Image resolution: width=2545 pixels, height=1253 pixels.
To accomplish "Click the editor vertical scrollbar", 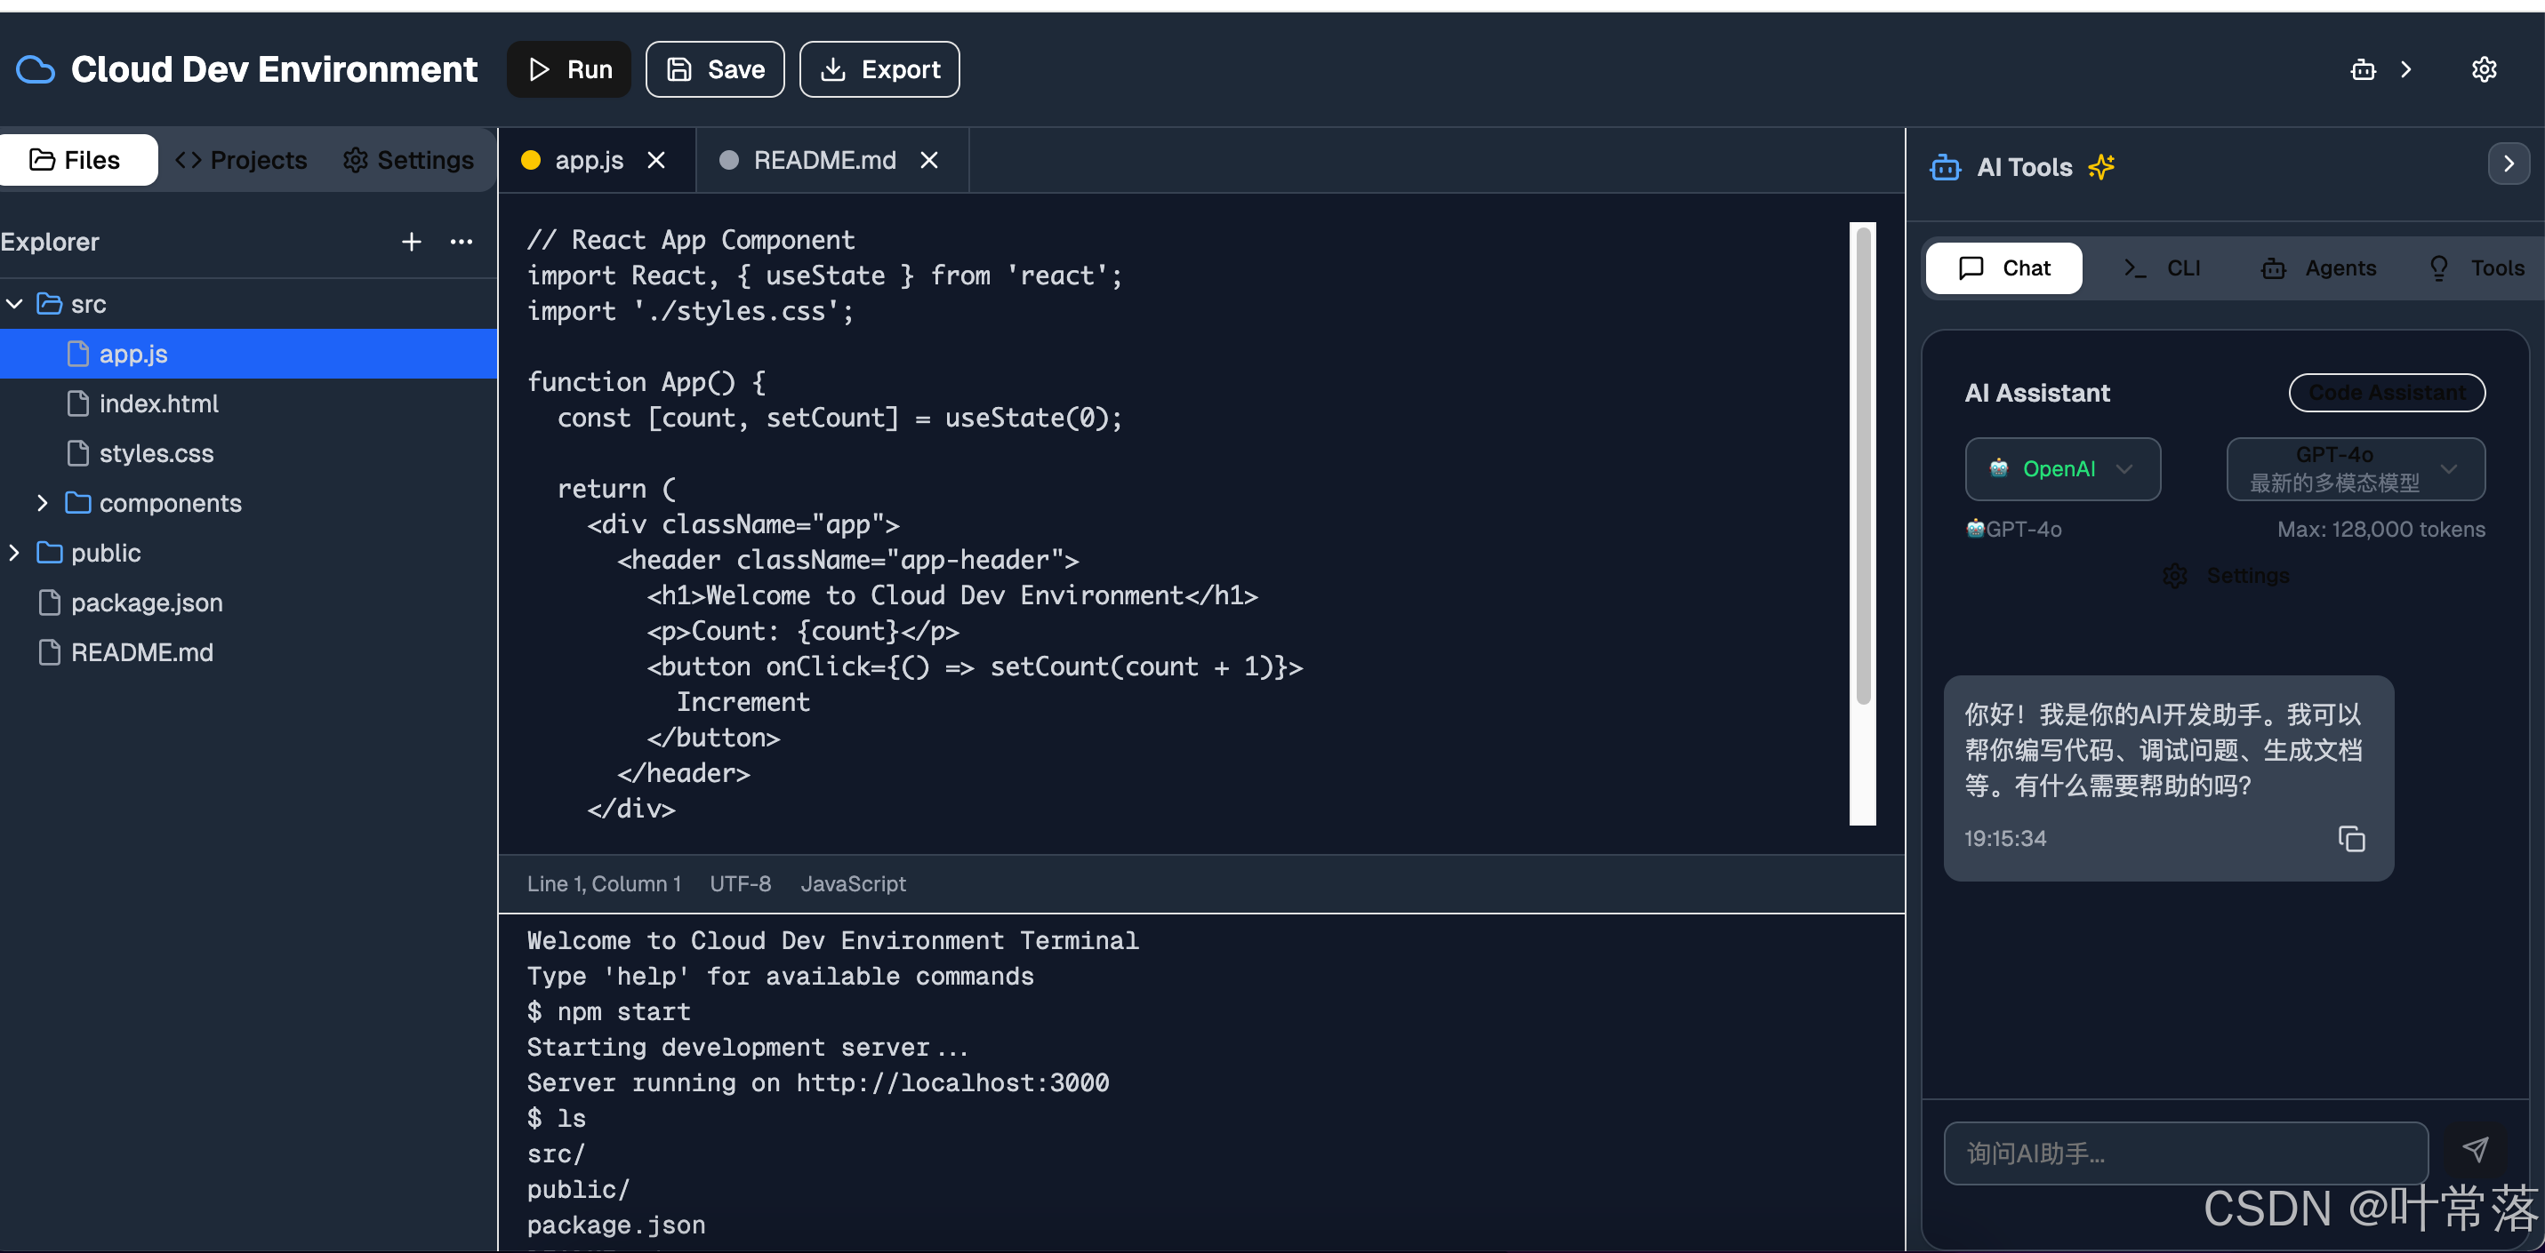I will click(x=1863, y=464).
